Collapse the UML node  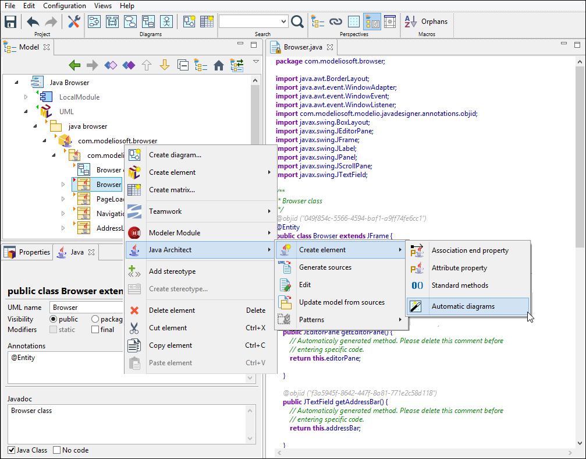26,111
